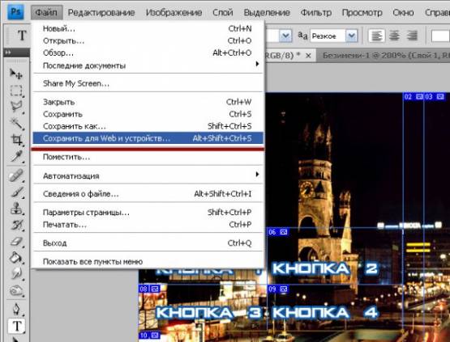Toggle center text alignment button
Image resolution: width=450 pixels, height=342 pixels.
click(395, 36)
